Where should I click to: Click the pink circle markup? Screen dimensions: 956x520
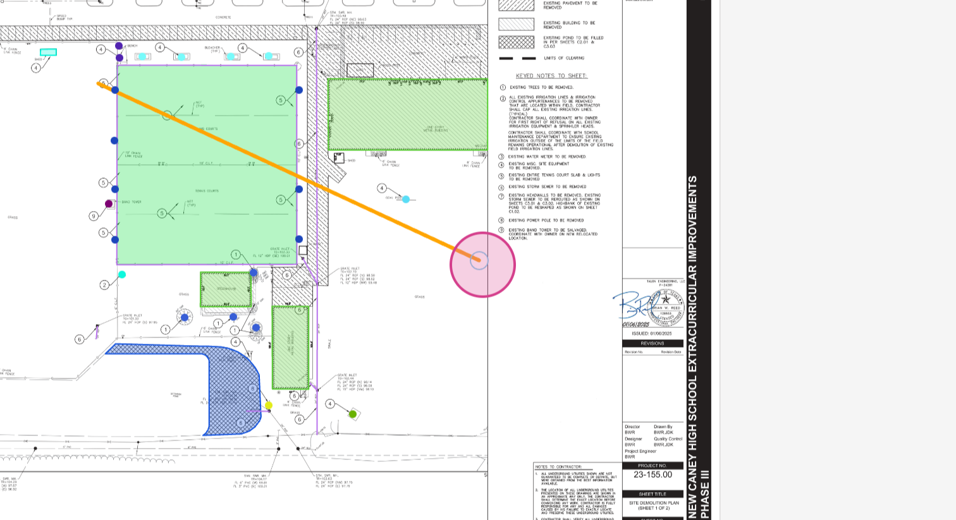coord(482,265)
